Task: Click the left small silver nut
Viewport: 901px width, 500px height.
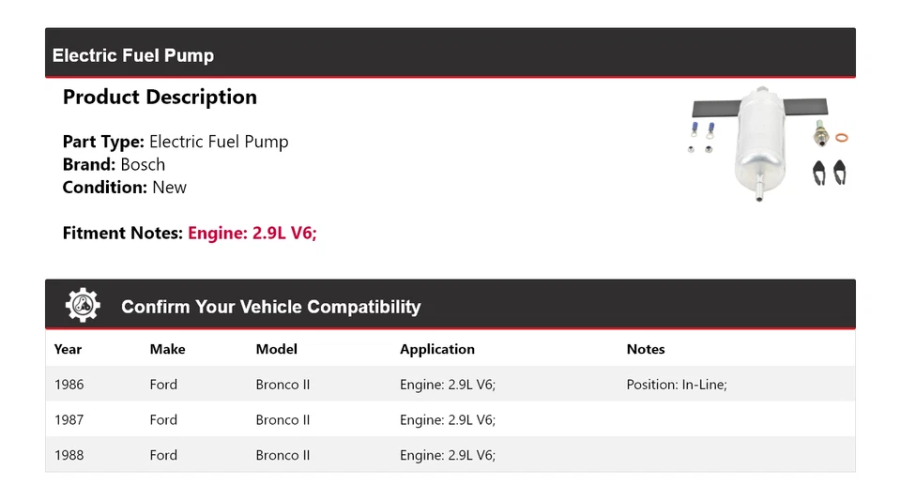Action: (x=691, y=150)
